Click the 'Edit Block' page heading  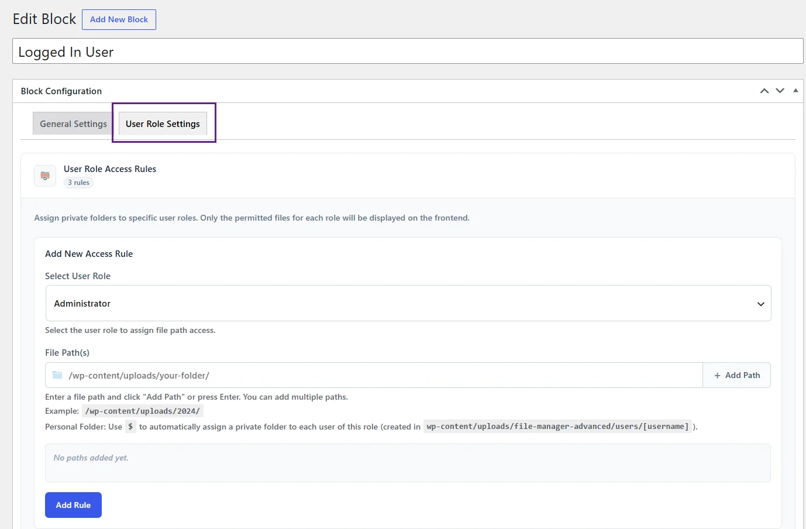[44, 19]
